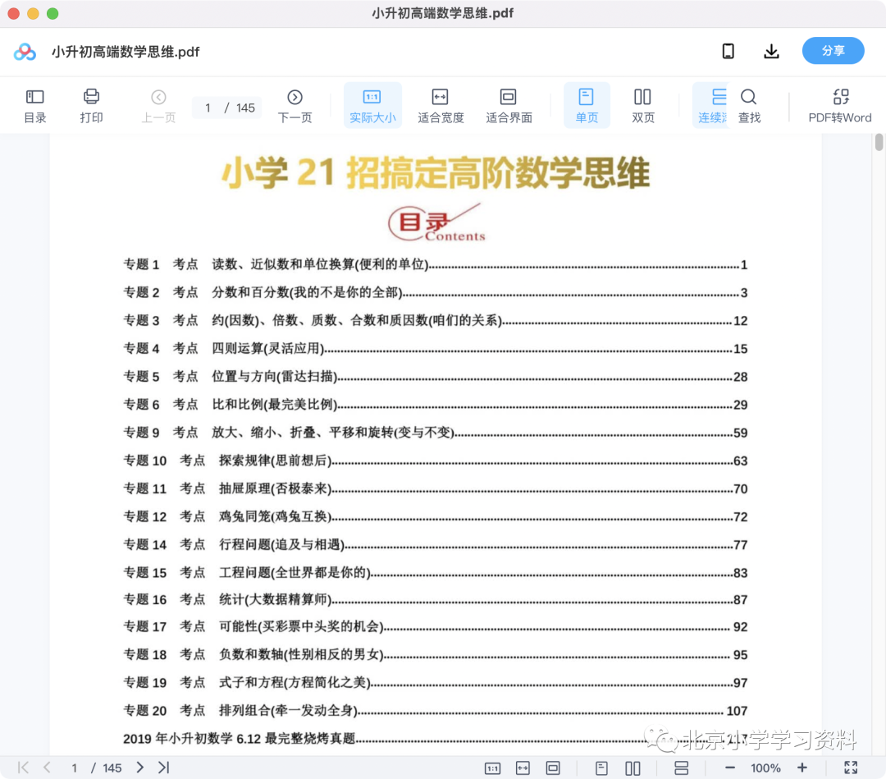Enter fullscreen with expand icon

pos(851,768)
